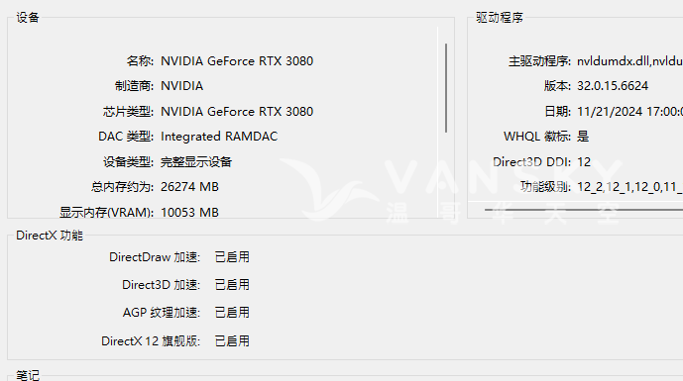Click the DAC 类型: label
Screen dimensions: 683x381
coord(126,137)
